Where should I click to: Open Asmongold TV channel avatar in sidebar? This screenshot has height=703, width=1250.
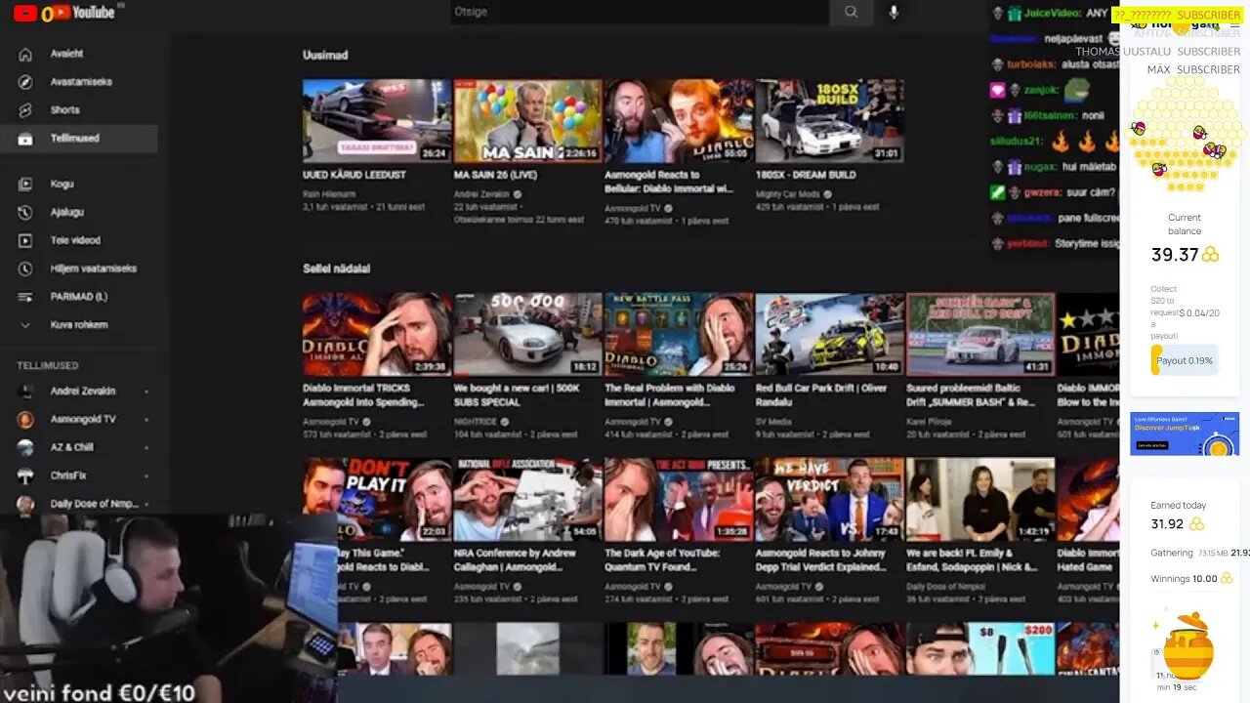[x=26, y=420]
